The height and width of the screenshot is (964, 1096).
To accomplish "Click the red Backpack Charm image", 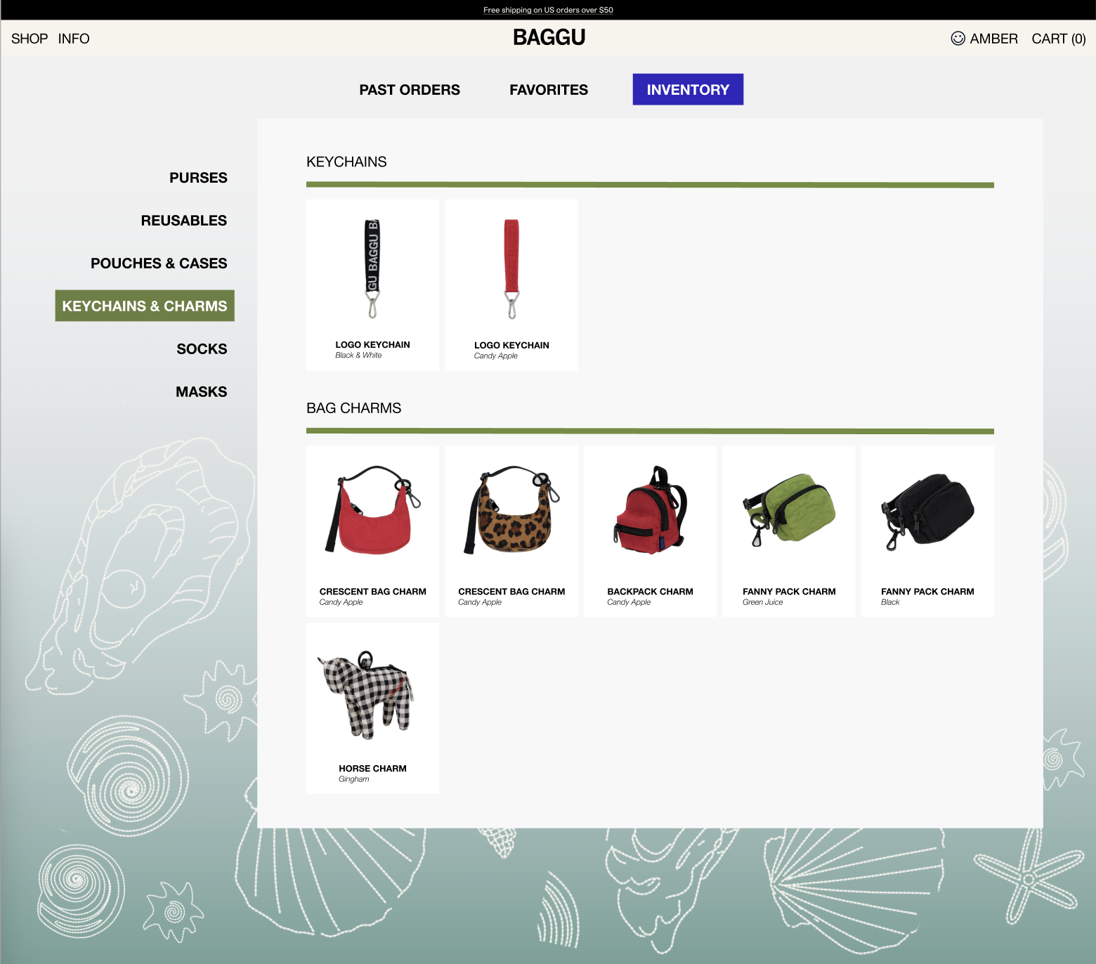I will point(650,512).
